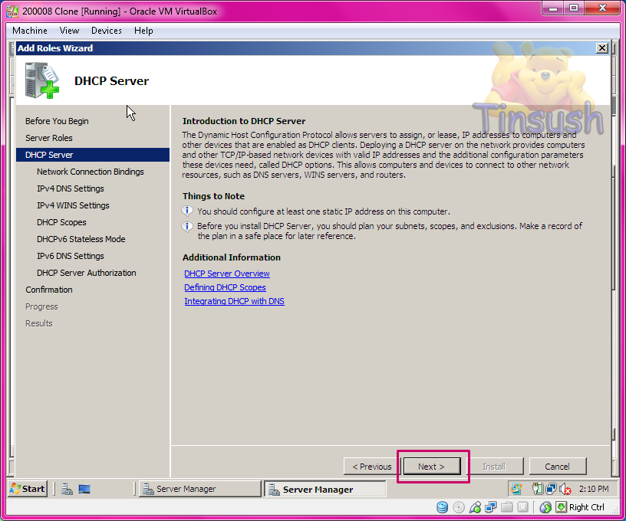Click the greyed Results step
Screen dimensions: 626x521
tap(38, 323)
